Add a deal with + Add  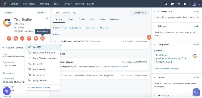coord(196,78)
